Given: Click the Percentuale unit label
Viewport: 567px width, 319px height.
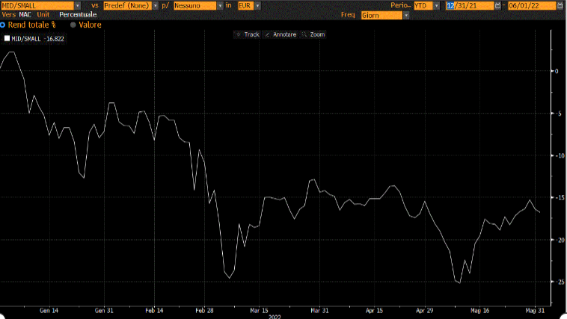Looking at the screenshot, I should click(78, 15).
